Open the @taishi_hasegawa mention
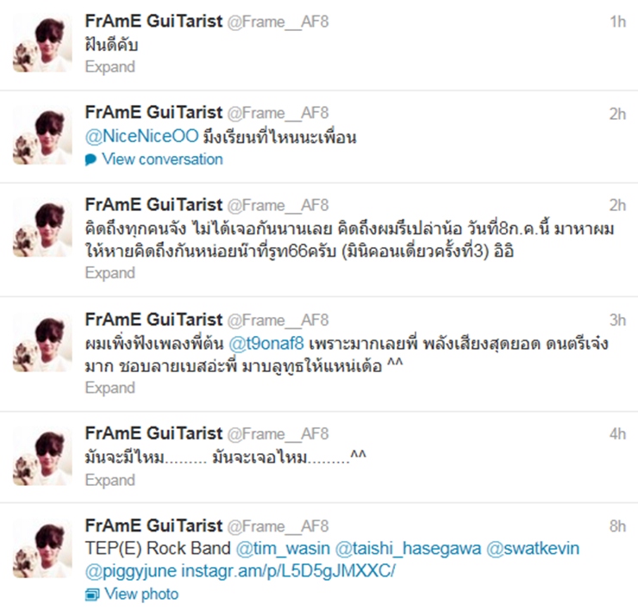 click(409, 549)
